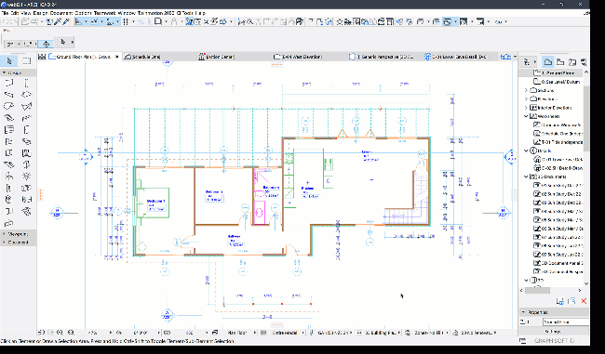
Task: Expand the Document section in the toolbox
Action: pyautogui.click(x=5, y=243)
